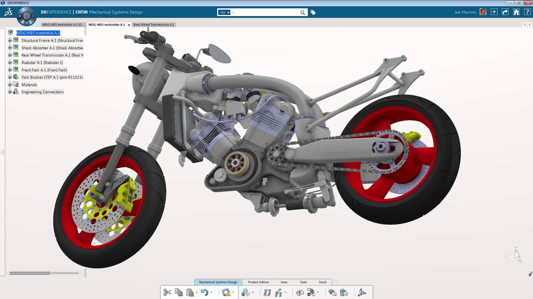The height and width of the screenshot is (299, 533).
Task: Switch to the Product Edition tab
Action: coord(258,282)
